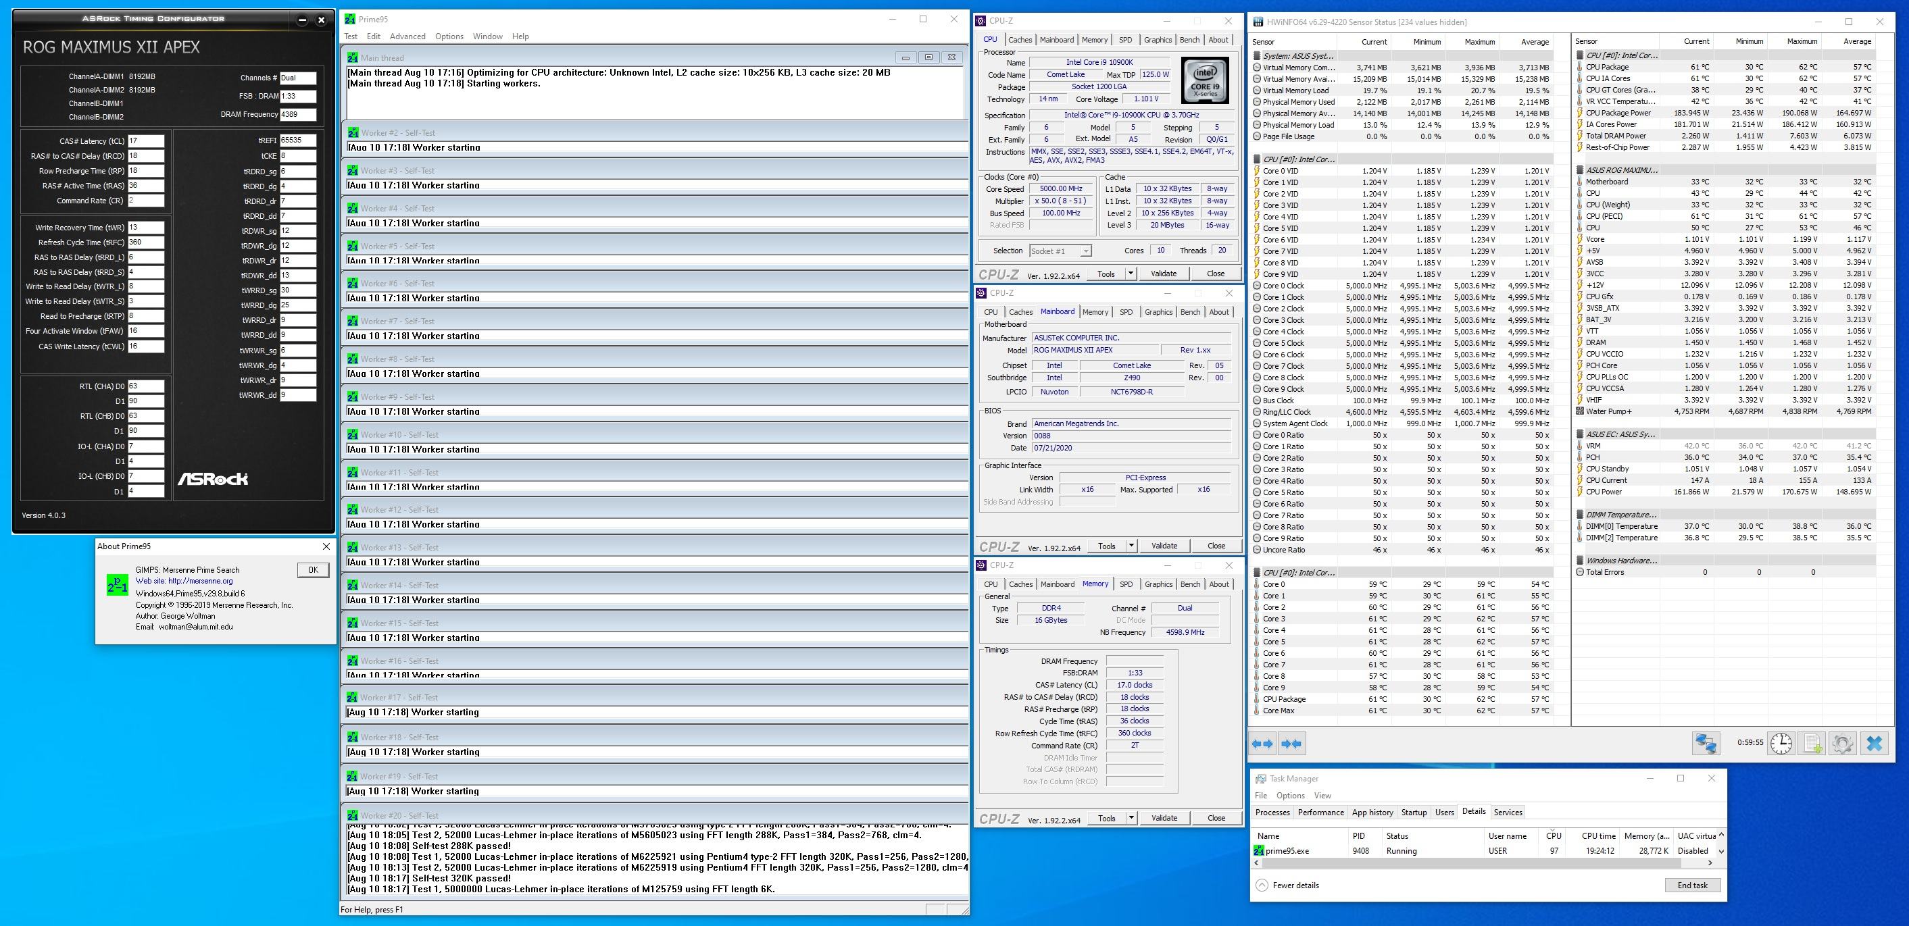Viewport: 1909px width, 926px height.
Task: Click Validate in the top CPU-Z window
Action: (1164, 274)
